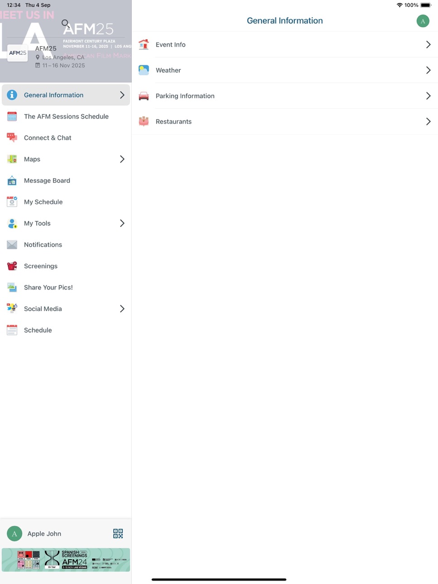
Task: Go to Connect & Chat
Action: [66, 138]
